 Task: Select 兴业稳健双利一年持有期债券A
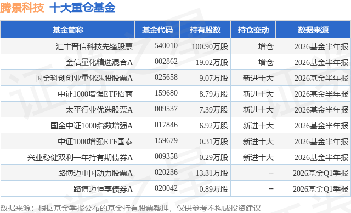(80, 157)
